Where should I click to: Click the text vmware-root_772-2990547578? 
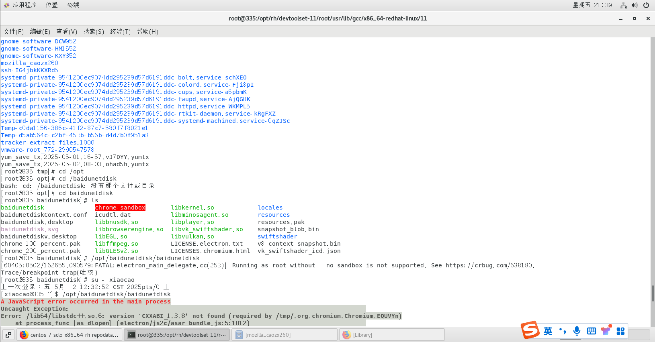point(47,150)
